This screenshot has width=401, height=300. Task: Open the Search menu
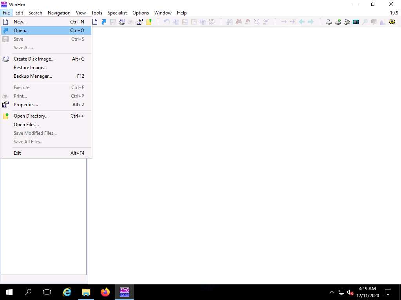click(x=35, y=13)
